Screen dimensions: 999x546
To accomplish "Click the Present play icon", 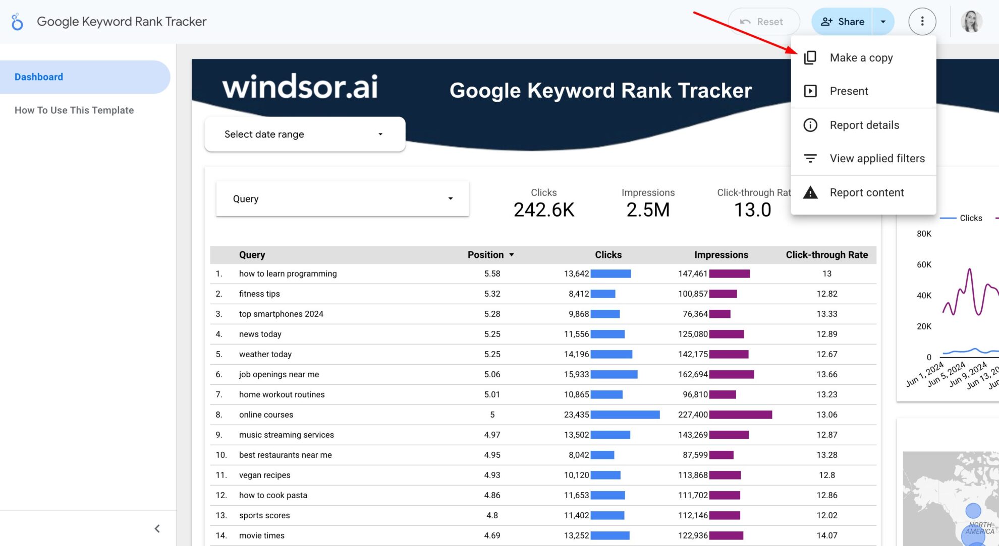I will click(x=810, y=91).
